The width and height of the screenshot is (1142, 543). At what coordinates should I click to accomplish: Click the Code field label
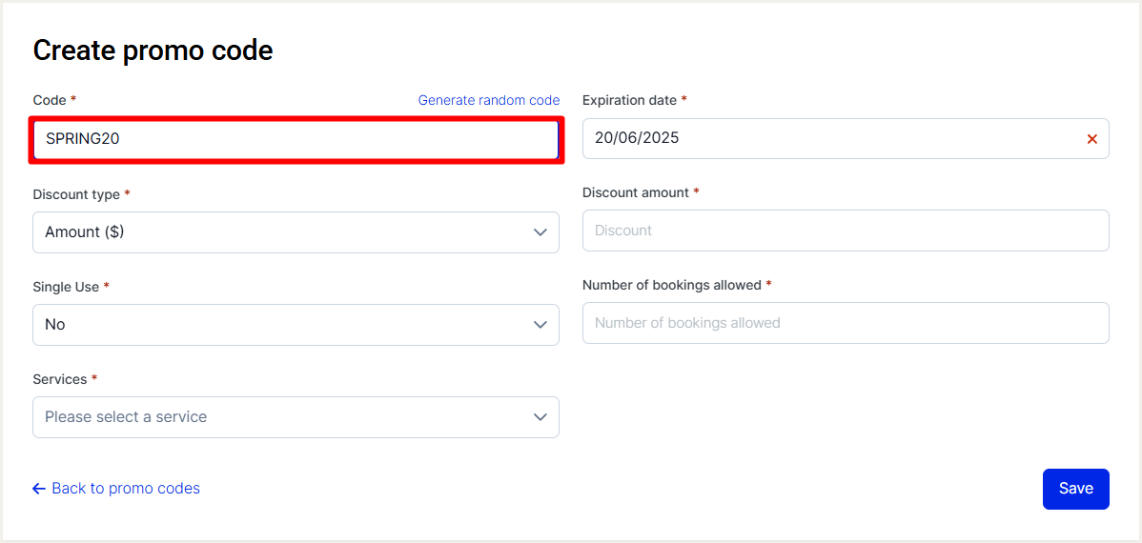(50, 100)
